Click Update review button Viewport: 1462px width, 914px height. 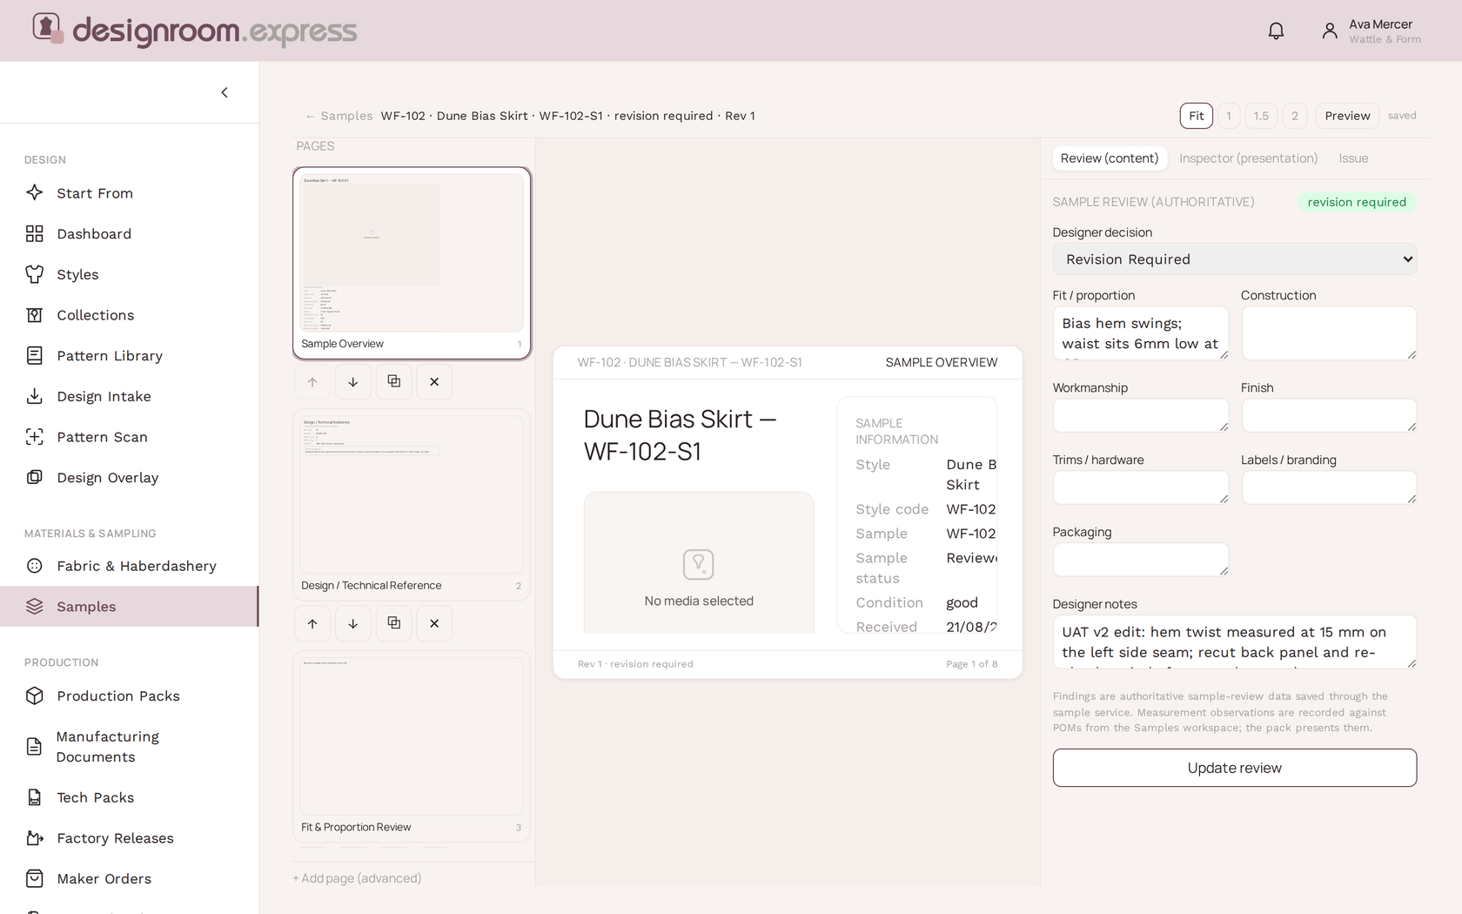(x=1234, y=768)
